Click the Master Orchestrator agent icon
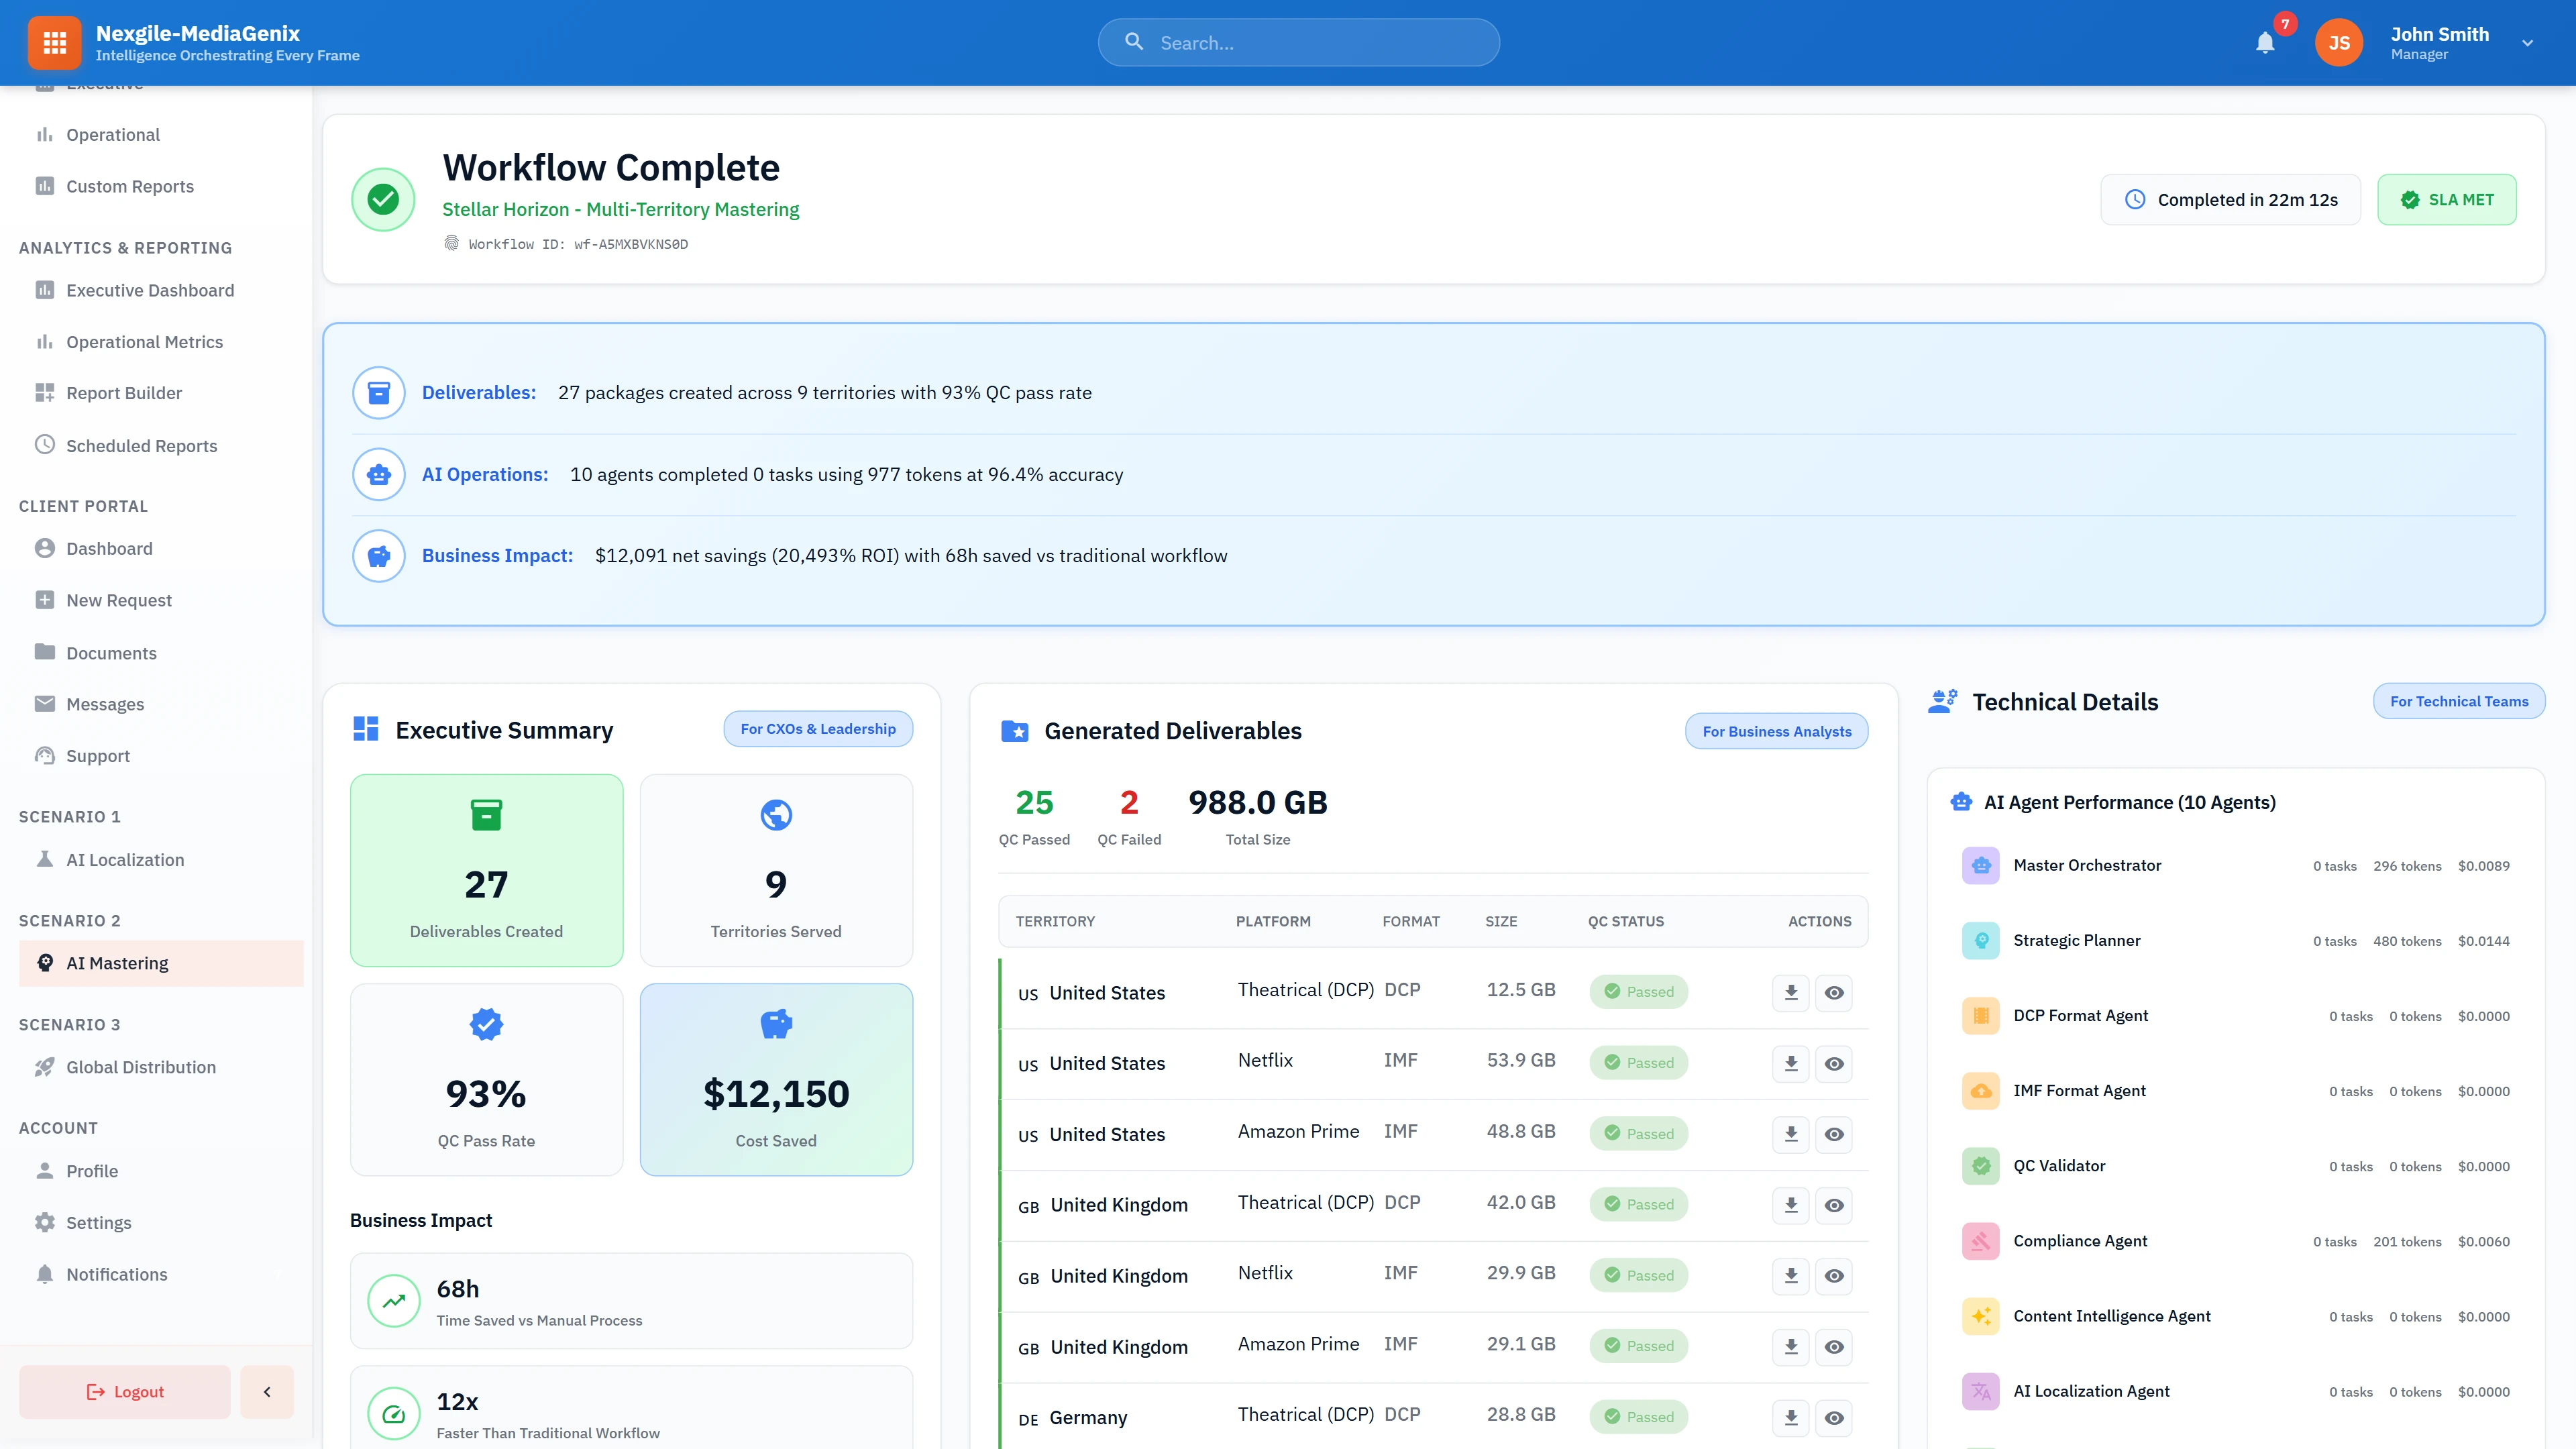 [1980, 865]
